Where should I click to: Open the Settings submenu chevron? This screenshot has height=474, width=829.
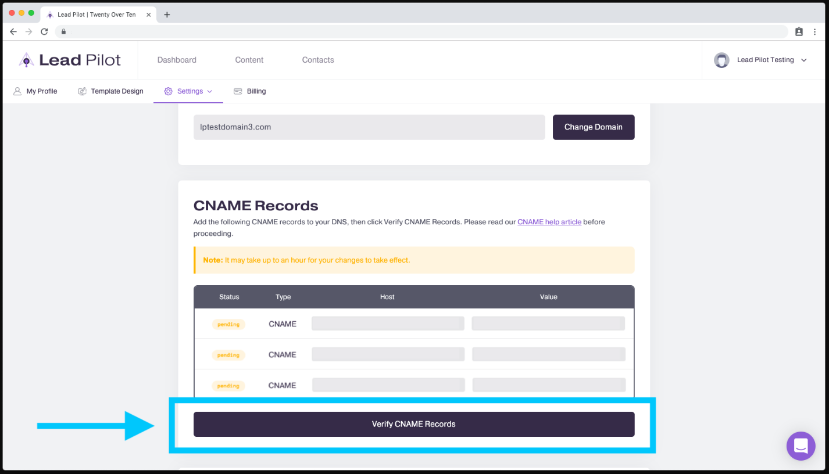click(x=210, y=91)
